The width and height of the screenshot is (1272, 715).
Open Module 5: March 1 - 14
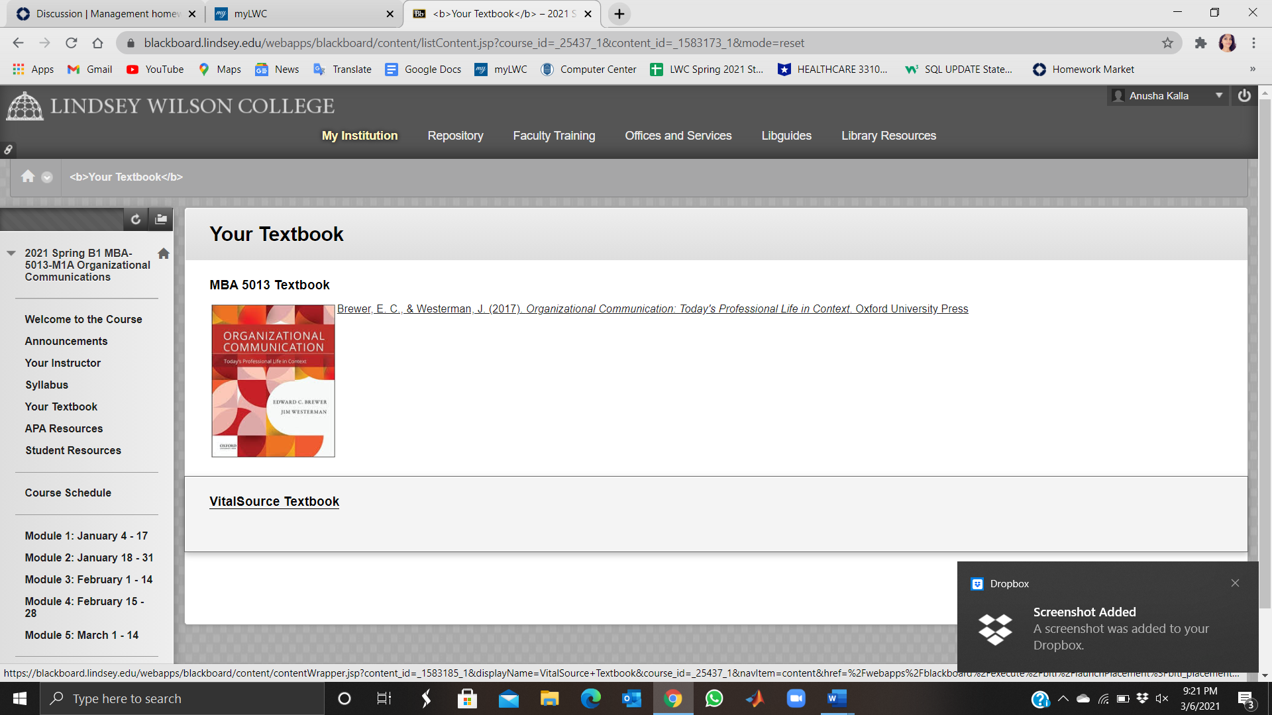81,636
